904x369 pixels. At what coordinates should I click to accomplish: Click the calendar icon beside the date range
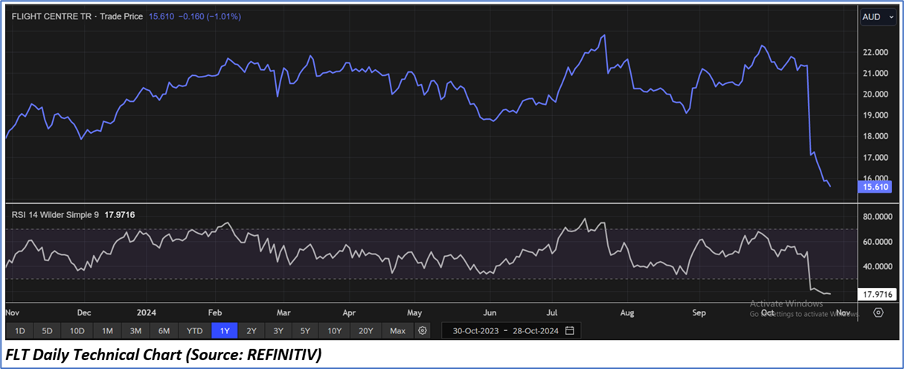pos(570,330)
